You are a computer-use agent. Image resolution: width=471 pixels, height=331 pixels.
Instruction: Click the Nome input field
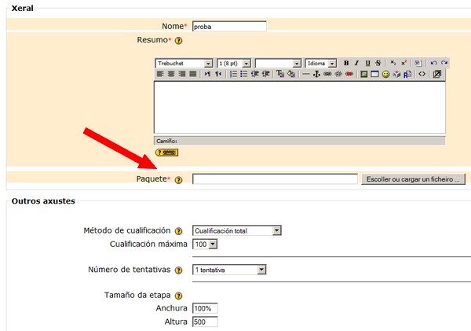click(229, 26)
